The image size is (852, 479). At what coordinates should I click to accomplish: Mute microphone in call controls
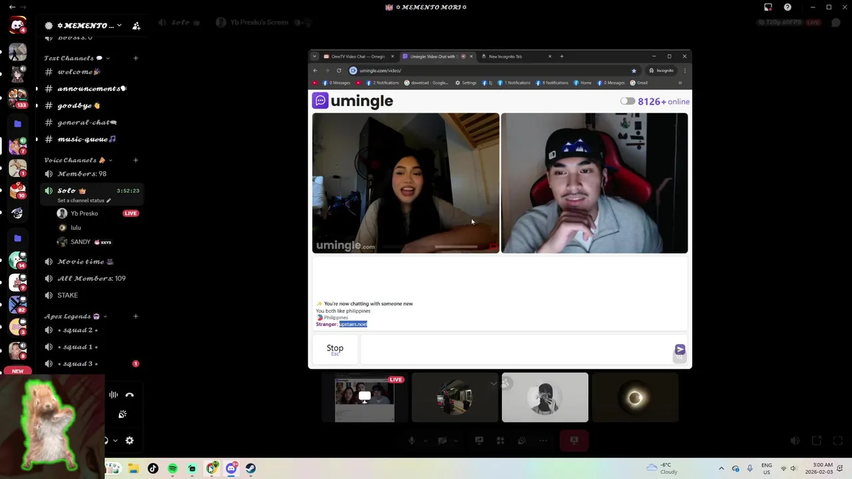tap(411, 440)
